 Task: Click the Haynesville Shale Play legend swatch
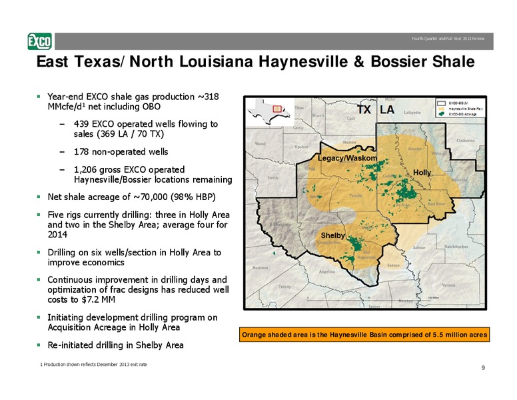442,109
